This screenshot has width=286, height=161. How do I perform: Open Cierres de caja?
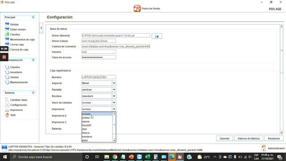19,50
